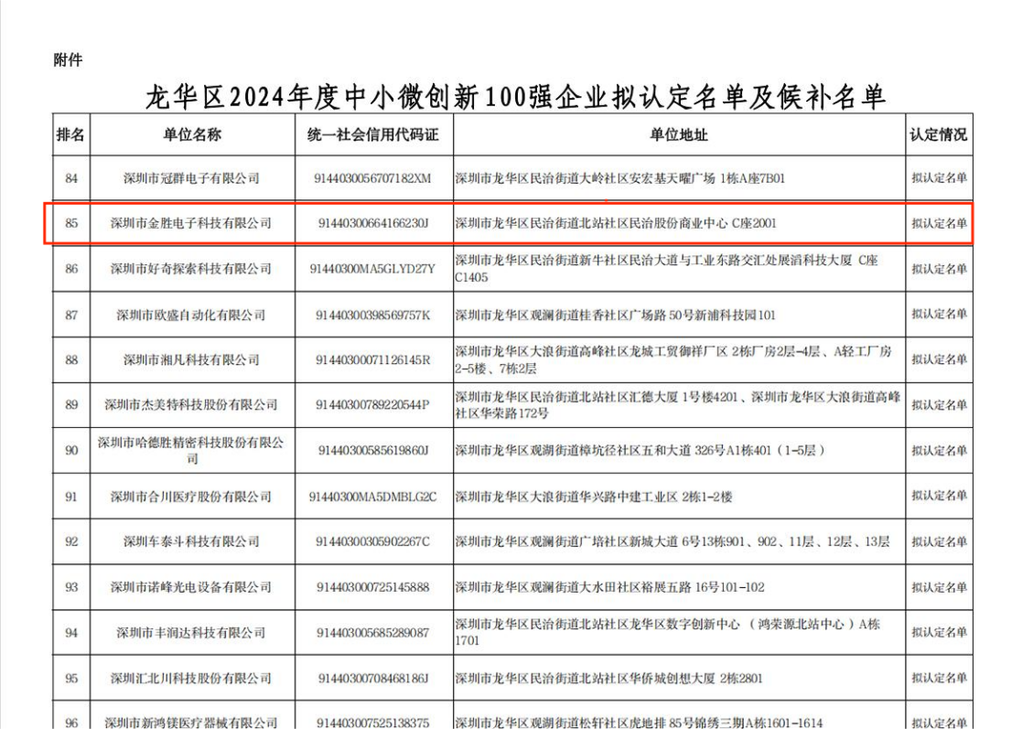1033x729 pixels.
Task: Click company name 深圳市冠群电子有限公司
Action: point(192,178)
